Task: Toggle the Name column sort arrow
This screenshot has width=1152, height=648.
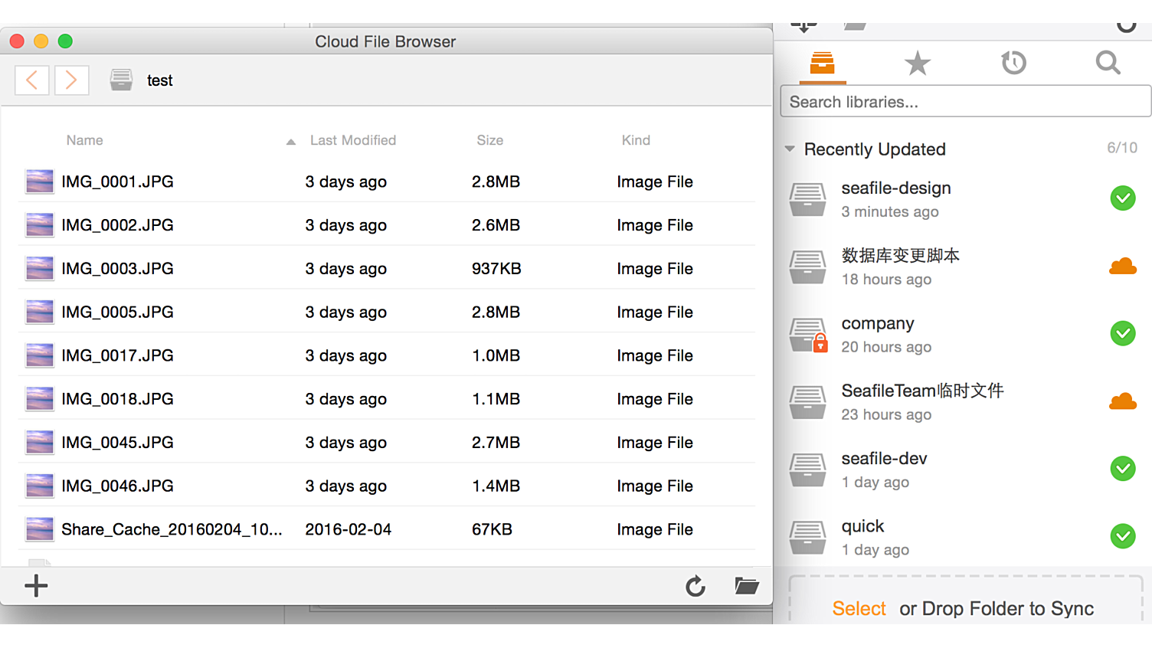Action: (x=290, y=142)
